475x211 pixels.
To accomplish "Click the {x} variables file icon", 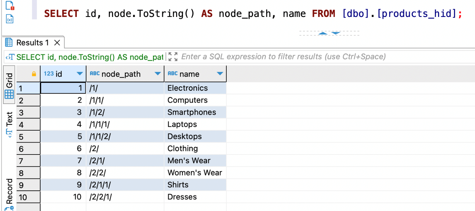I will [10, 19].
